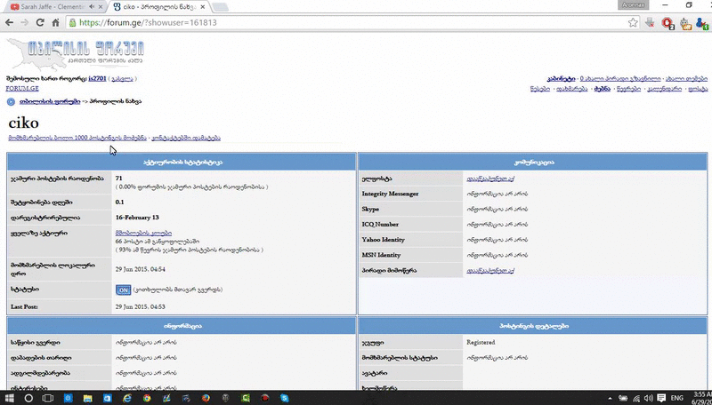Click the new private messages link
The width and height of the screenshot is (712, 405).
pyautogui.click(x=620, y=78)
